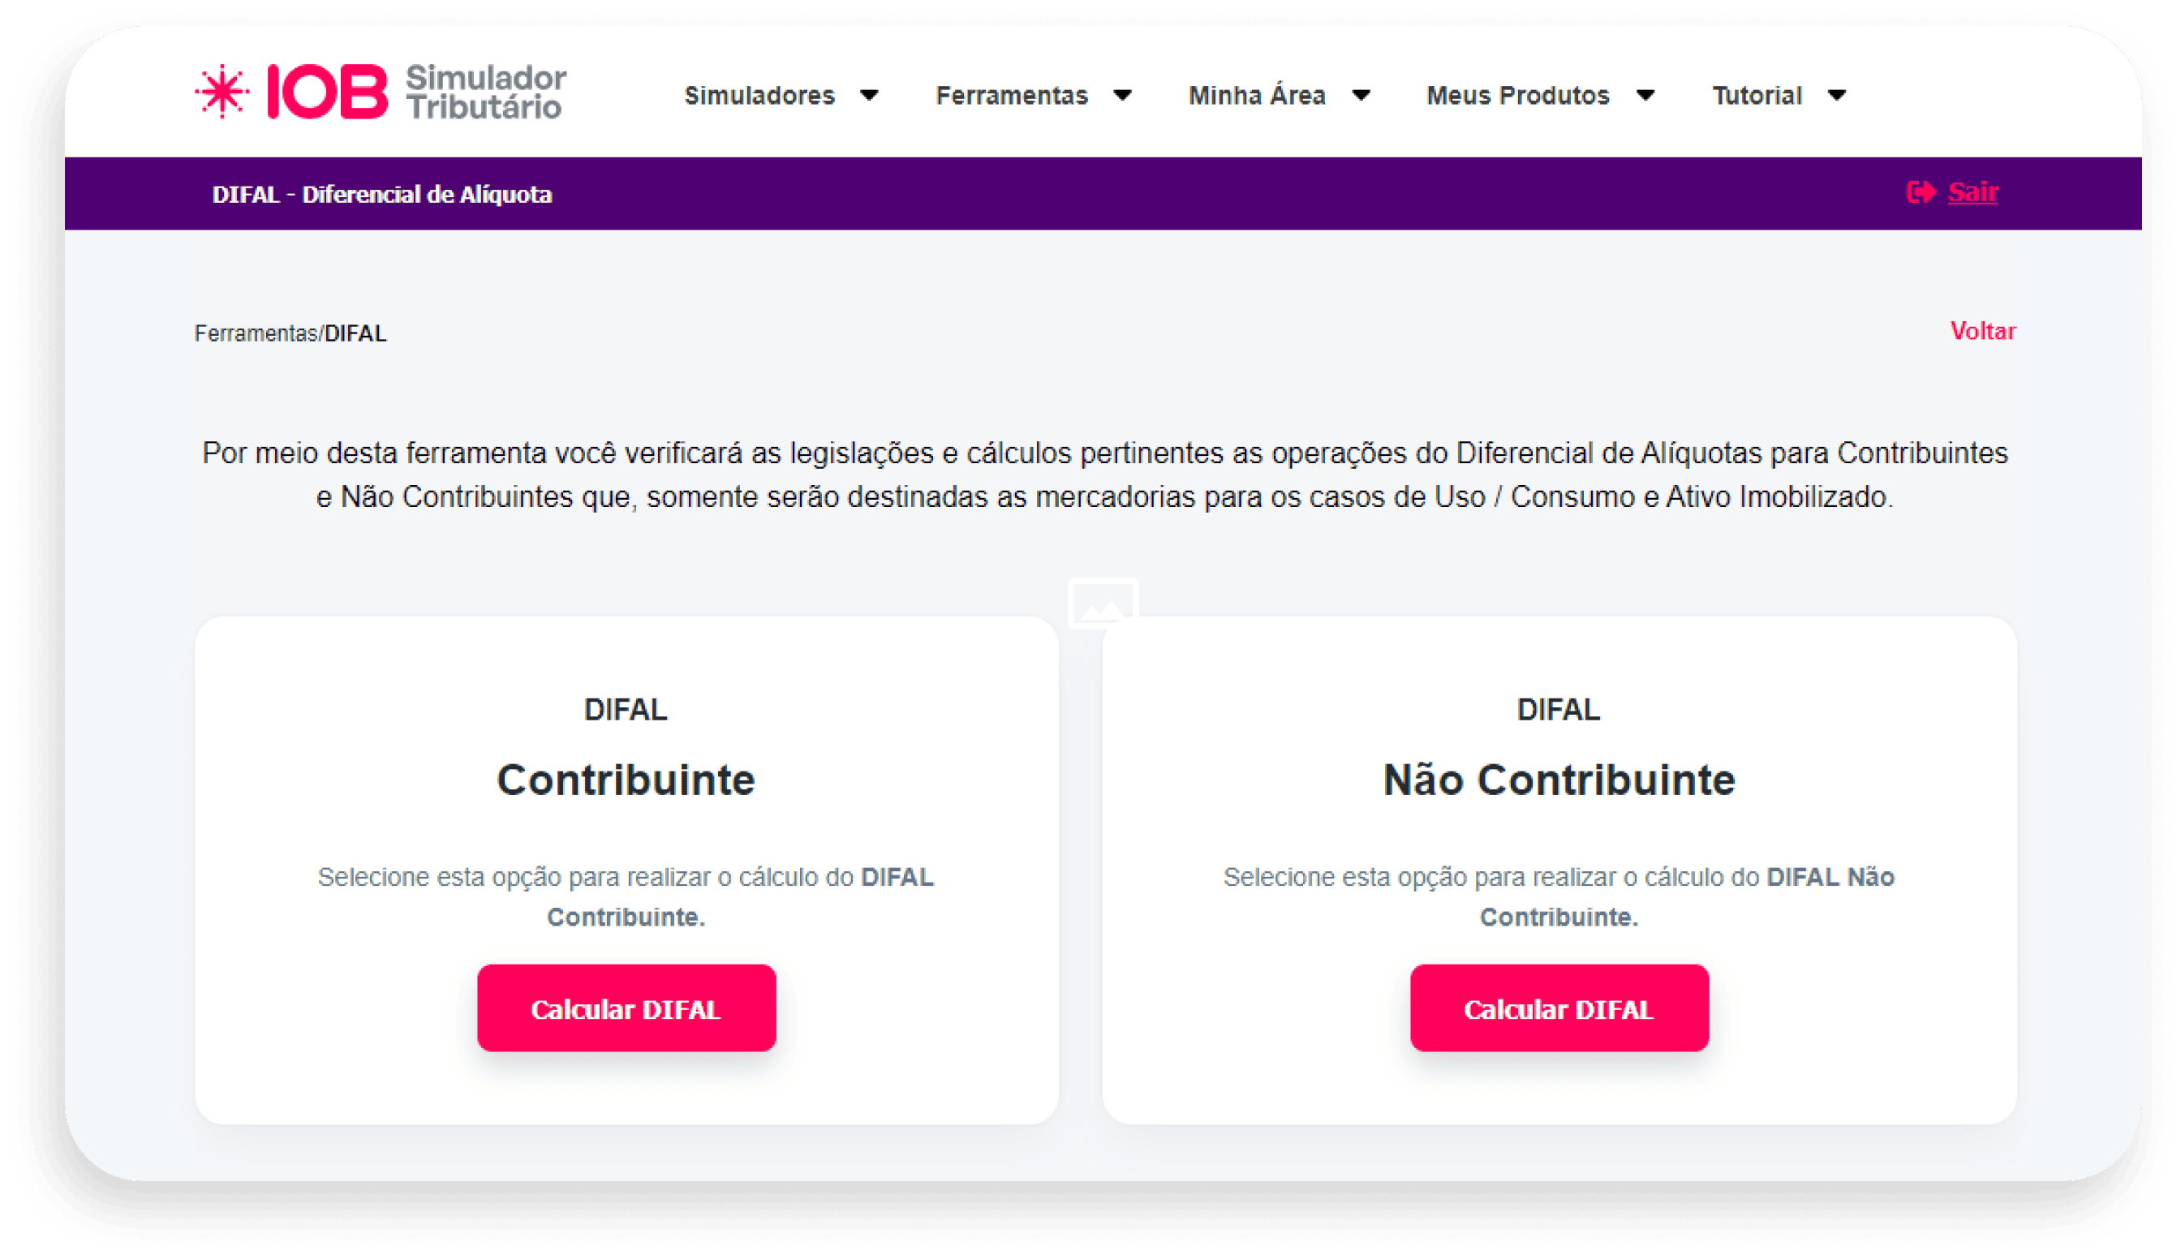Click the Sair logout arrow icon
2181x1259 pixels.
coord(1921,192)
